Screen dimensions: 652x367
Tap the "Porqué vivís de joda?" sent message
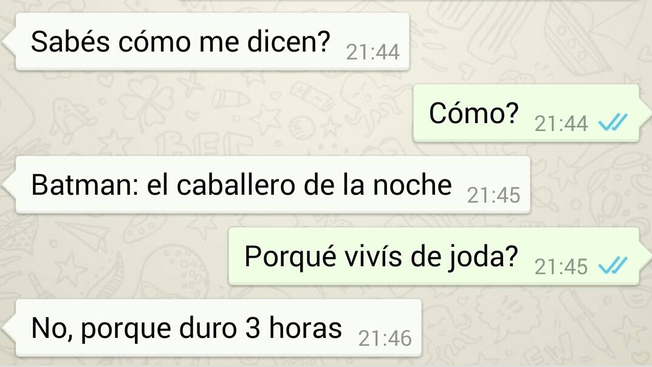pyautogui.click(x=434, y=256)
